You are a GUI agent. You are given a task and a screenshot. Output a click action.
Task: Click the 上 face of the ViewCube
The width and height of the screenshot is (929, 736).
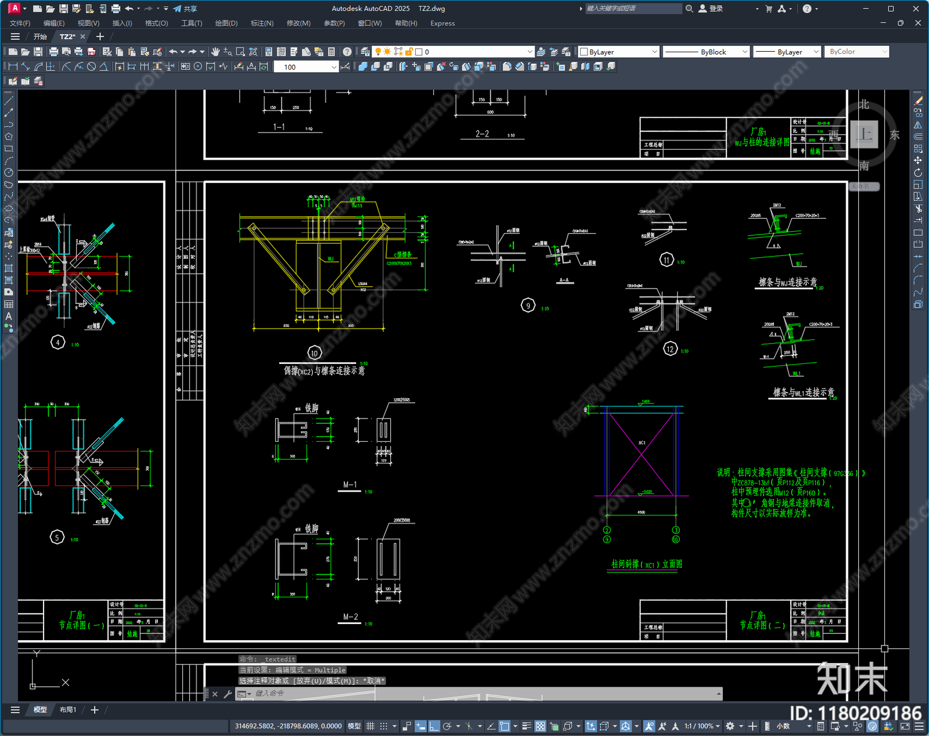point(864,135)
